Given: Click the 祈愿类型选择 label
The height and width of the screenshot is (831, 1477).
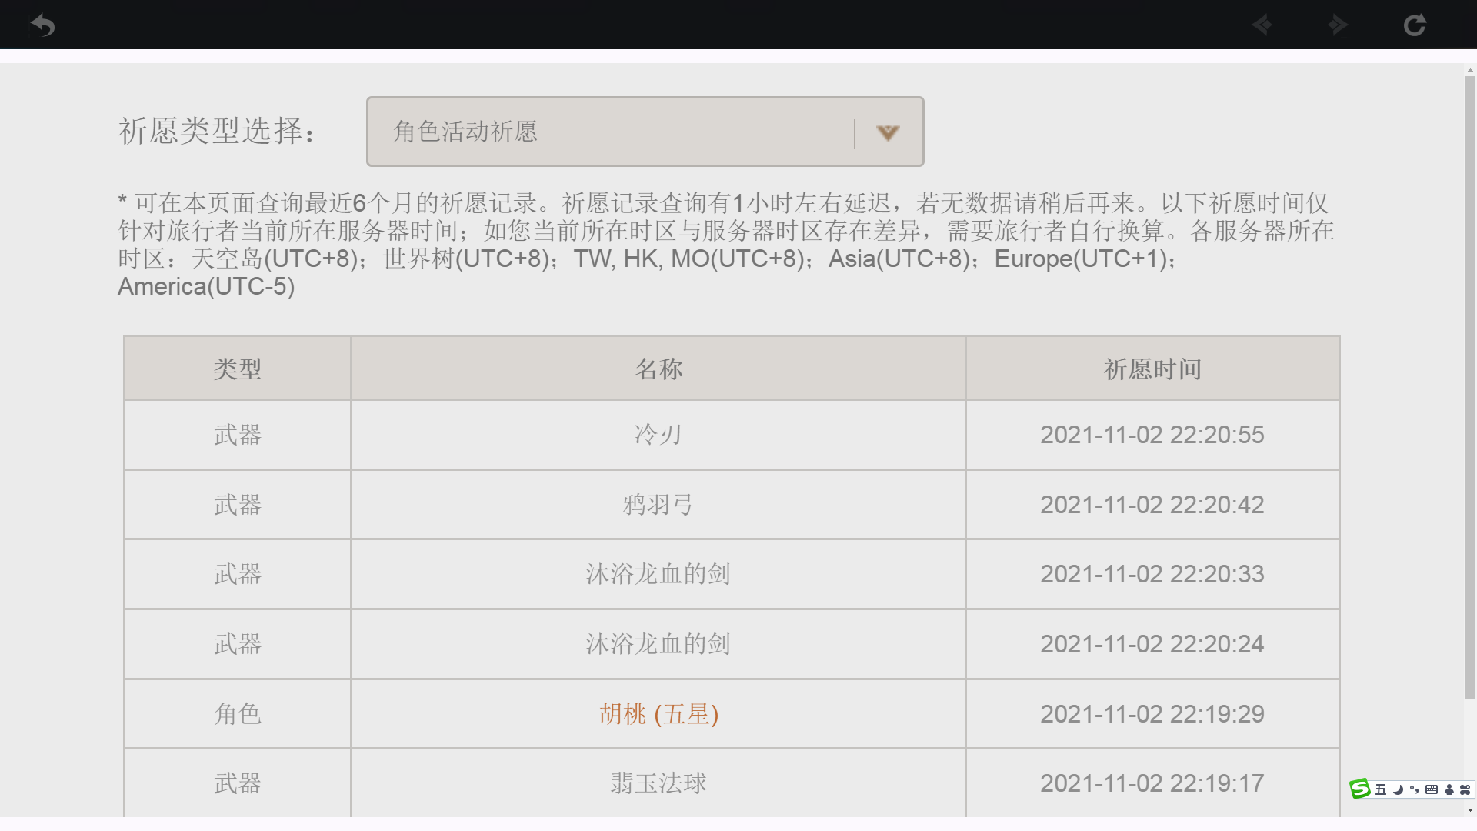Looking at the screenshot, I should click(x=218, y=132).
